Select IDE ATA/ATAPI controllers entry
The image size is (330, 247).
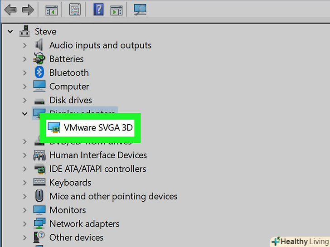tap(97, 169)
